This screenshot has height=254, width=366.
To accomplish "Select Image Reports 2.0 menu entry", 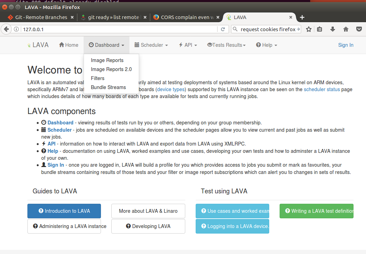I will click(x=111, y=69).
